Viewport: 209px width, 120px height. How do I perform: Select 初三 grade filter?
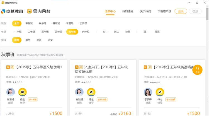coord(128,32)
